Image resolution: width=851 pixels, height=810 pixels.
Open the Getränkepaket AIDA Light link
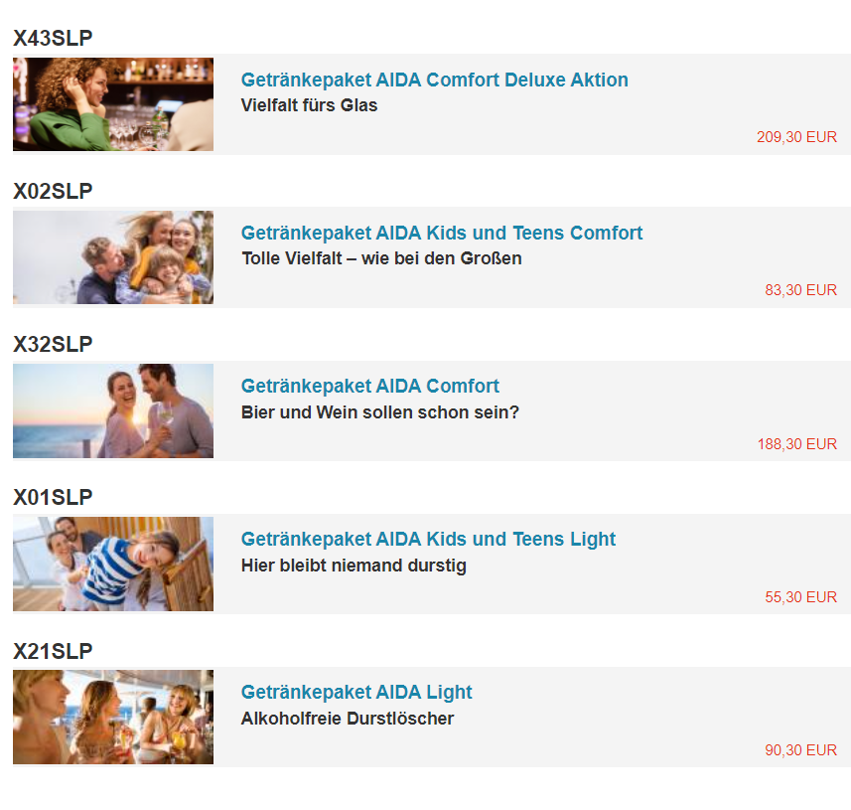point(356,693)
